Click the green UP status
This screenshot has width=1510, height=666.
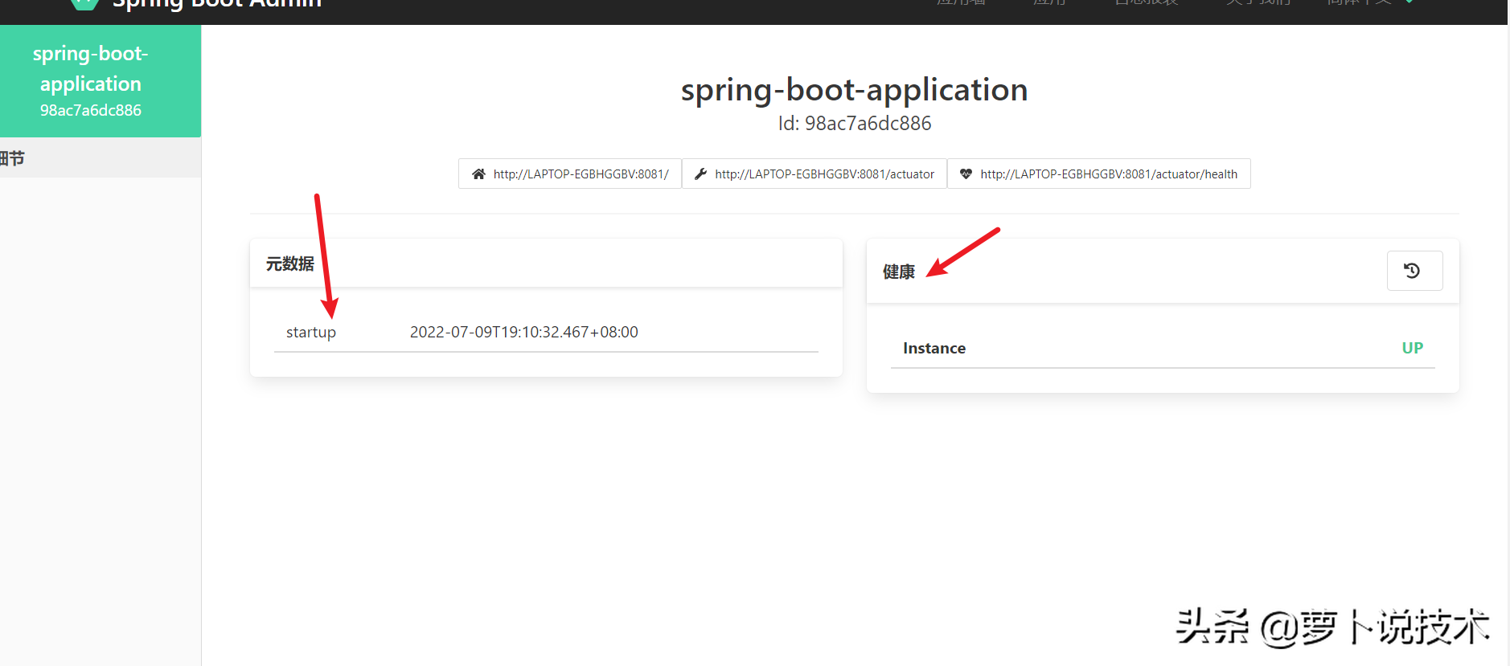tap(1413, 348)
